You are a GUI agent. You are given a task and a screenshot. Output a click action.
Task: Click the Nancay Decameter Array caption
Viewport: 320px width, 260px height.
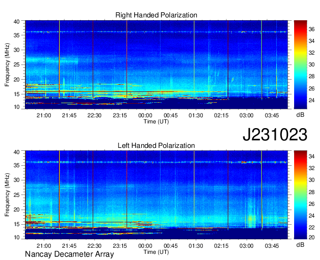pos(69,254)
